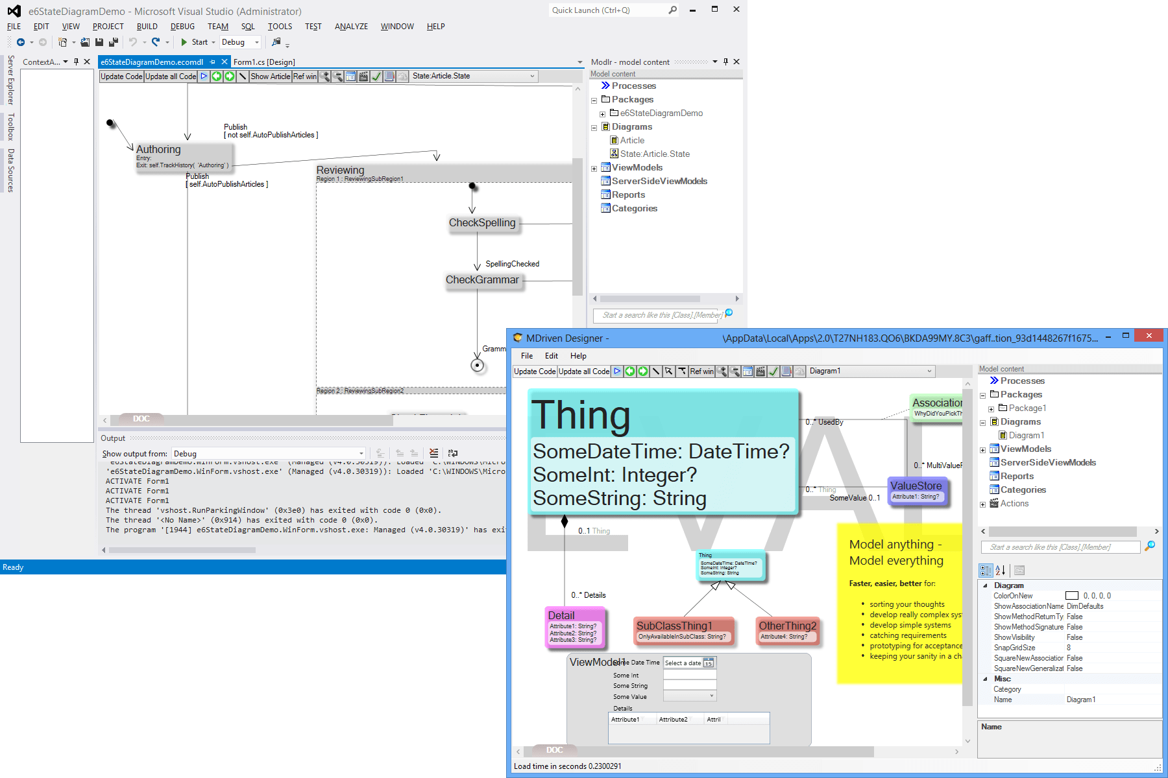Screen dimensions: 1168x778
Task: Toggle Categorized view in property grid
Action: tap(985, 571)
